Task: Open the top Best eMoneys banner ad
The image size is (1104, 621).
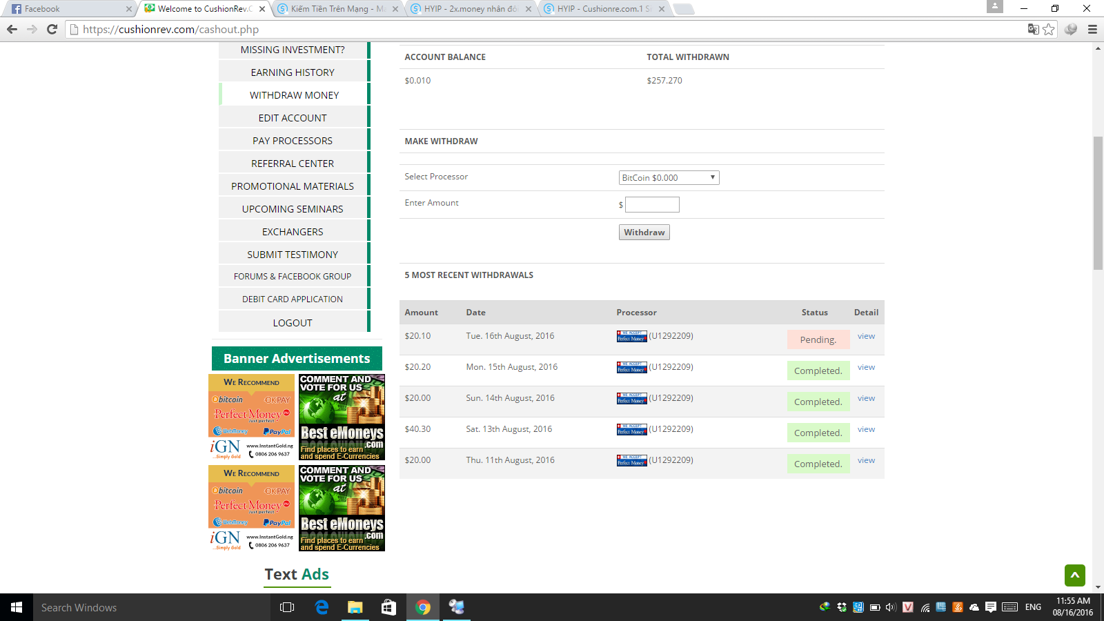Action: [x=342, y=417]
